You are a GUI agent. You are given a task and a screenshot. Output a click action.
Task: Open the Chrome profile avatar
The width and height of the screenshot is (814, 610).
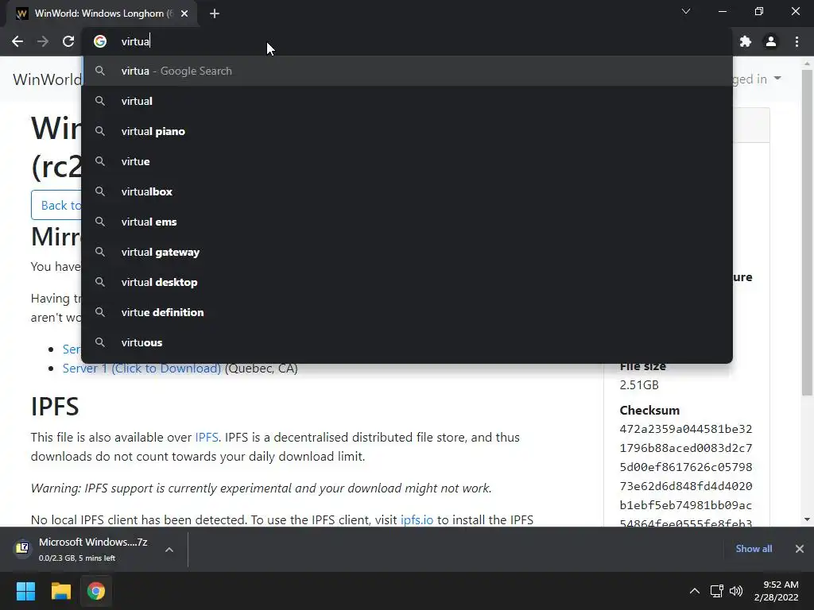click(x=771, y=41)
